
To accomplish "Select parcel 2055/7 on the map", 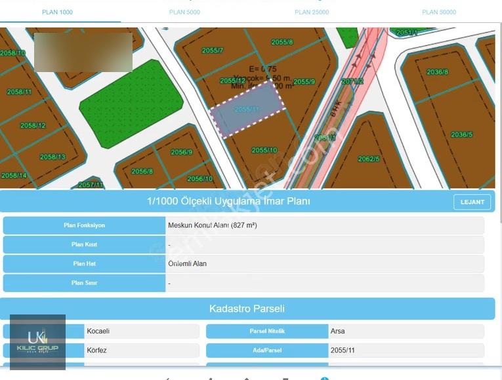I will 213,50.
